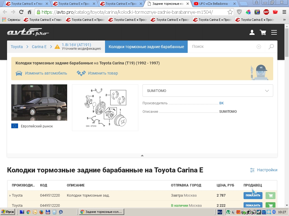Screen dimensions: 289x216
Task: Click the Поиск input field
Action: [x=220, y=47]
